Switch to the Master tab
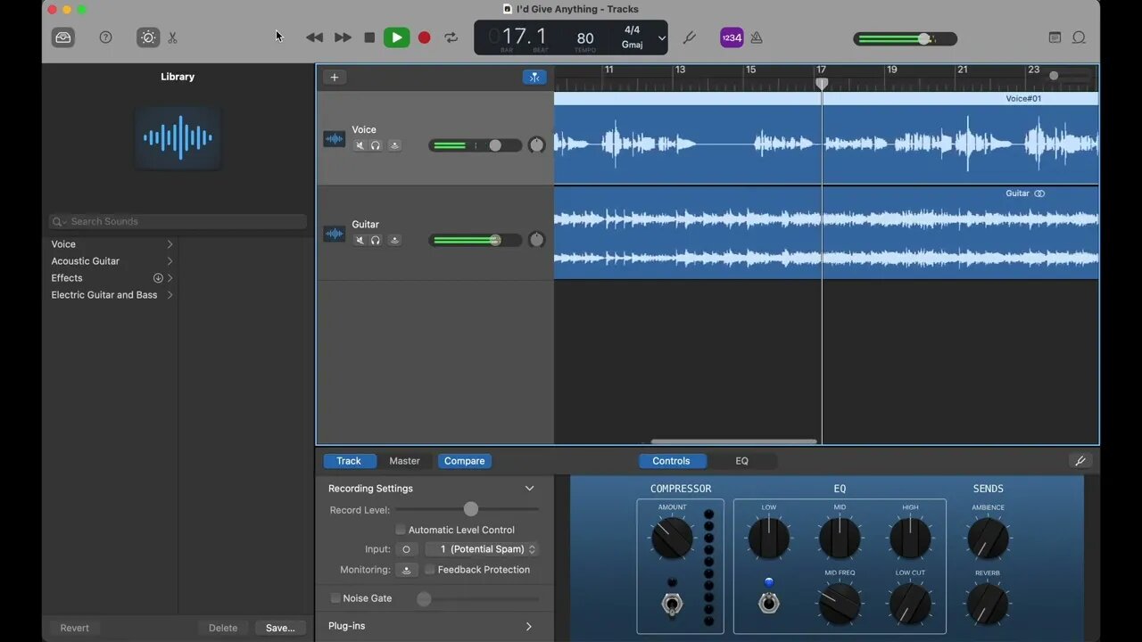The height and width of the screenshot is (642, 1142). 404,461
